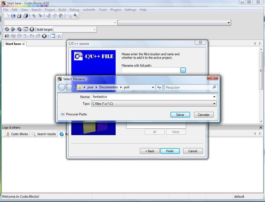Image resolution: width=265 pixels, height=202 pixels.
Task: Cut the selection with the scissors icon
Action: [49, 16]
